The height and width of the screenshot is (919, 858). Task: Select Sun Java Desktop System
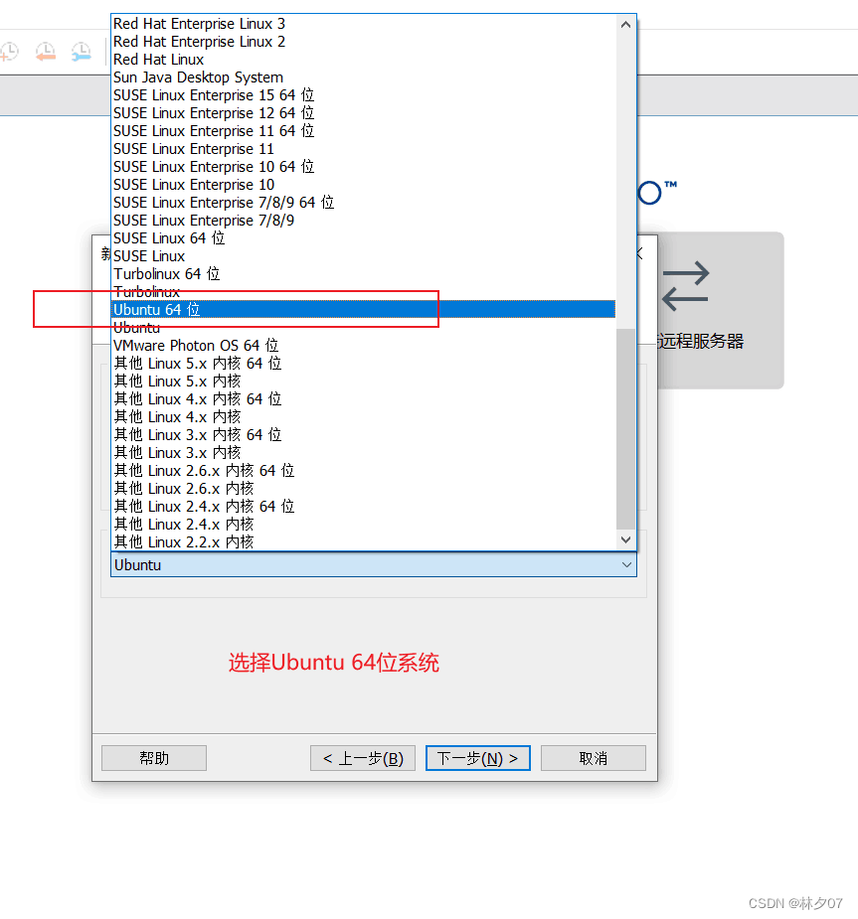tap(363, 77)
